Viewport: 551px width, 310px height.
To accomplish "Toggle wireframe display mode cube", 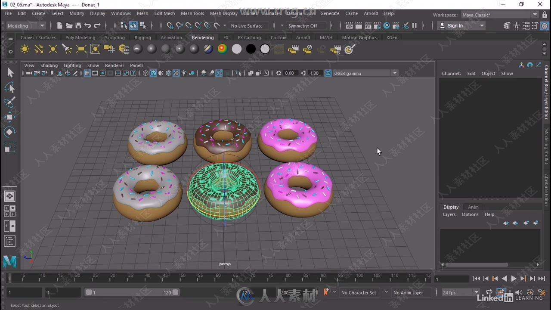I will 145,73.
